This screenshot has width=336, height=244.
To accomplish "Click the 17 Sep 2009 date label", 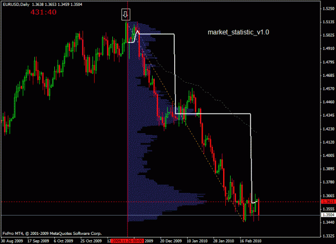I will pyautogui.click(x=38, y=241).
